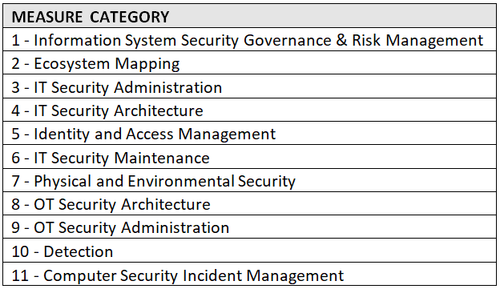Select row 1 Information System Security Governance
This screenshot has width=500, height=289.
[x=250, y=39]
